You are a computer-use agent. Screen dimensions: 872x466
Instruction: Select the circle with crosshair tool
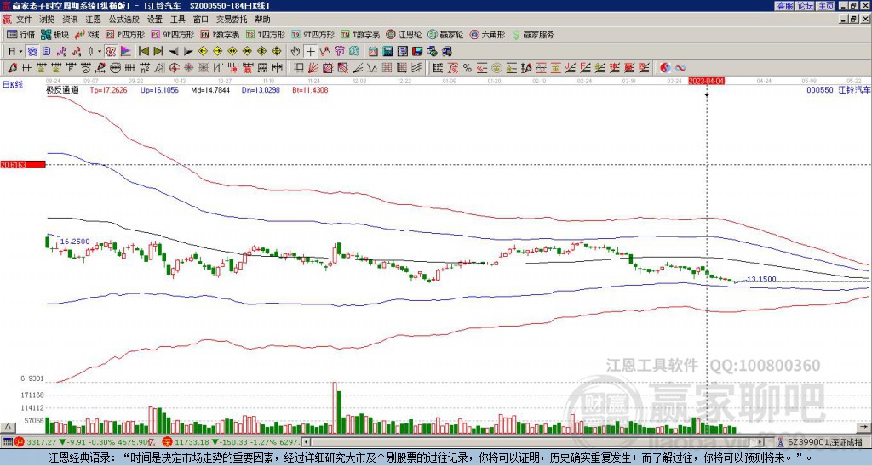174,68
